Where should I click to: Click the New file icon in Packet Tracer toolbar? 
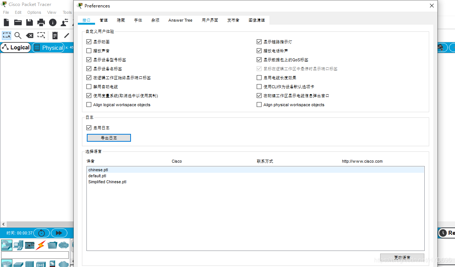(x=6, y=22)
